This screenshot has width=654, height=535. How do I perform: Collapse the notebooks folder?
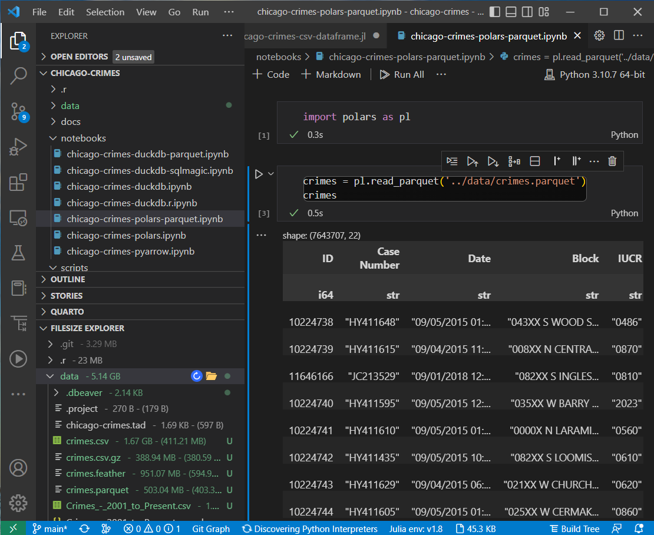[83, 138]
